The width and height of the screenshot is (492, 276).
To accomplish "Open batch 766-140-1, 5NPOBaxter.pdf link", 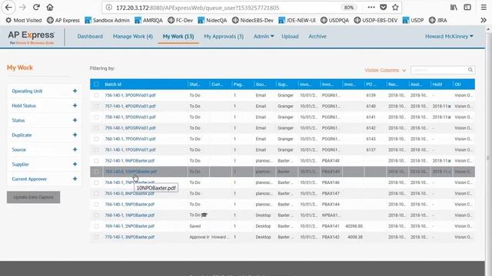I will pos(130,205).
